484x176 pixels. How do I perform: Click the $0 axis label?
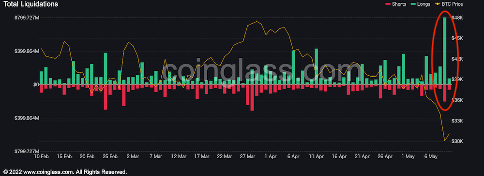pyautogui.click(x=36, y=84)
